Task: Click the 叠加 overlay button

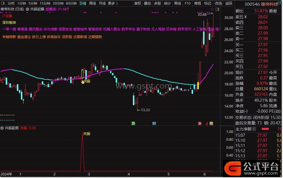Action: [148, 3]
